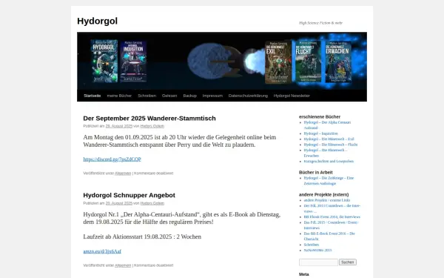Open author link under the Wanderer-Stammtisch title
This screenshot has height=278, width=444.
(152, 126)
